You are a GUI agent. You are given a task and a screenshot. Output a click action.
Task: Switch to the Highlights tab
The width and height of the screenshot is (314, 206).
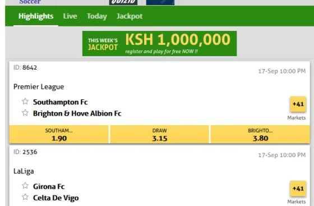[36, 16]
